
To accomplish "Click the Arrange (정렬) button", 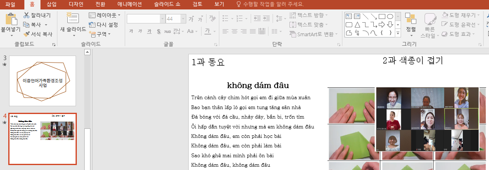I will [411, 24].
